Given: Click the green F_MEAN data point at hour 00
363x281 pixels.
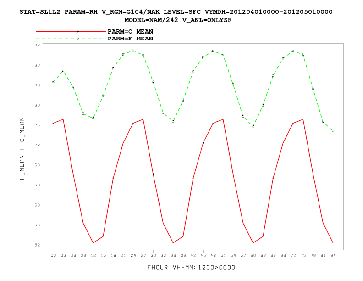Looking at the screenshot, I should coord(53,82).
